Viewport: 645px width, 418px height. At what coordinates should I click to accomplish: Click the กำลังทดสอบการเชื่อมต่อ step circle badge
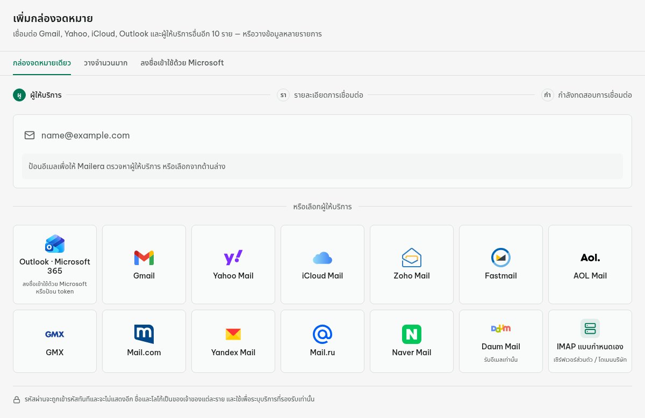tap(548, 95)
